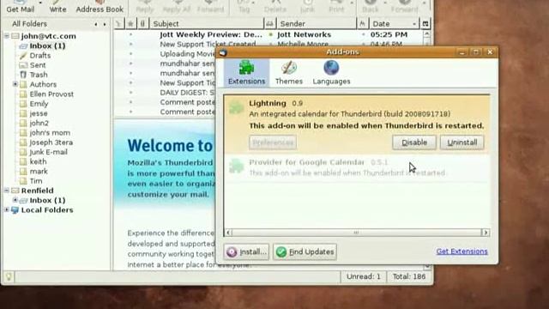Open john@vtc.com Inbox (1) folder
The width and height of the screenshot is (549, 309).
(47, 45)
